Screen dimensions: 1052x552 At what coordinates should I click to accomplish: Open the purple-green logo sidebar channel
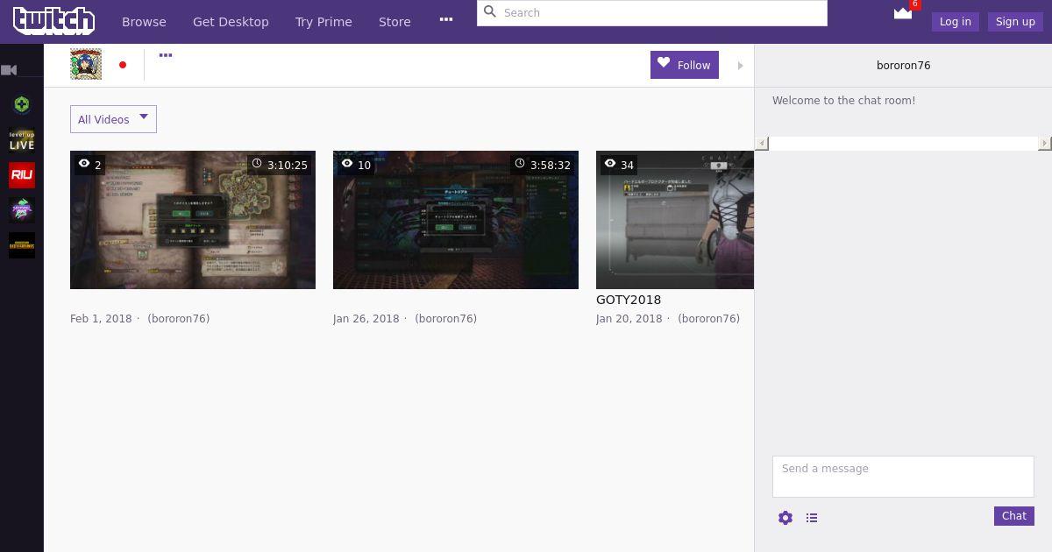click(x=22, y=209)
